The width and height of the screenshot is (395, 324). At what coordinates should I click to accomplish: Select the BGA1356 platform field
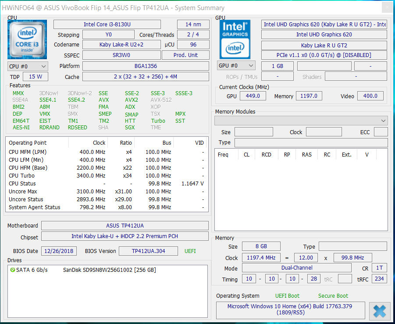click(x=146, y=66)
